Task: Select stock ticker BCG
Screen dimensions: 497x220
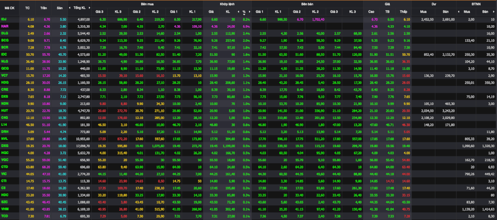Action: coord(5,40)
